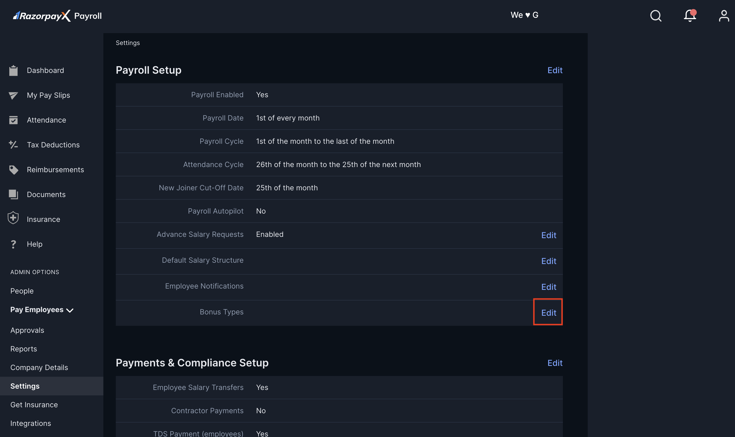Click the 'Payments & Compliance Setup' heading

[x=192, y=363]
